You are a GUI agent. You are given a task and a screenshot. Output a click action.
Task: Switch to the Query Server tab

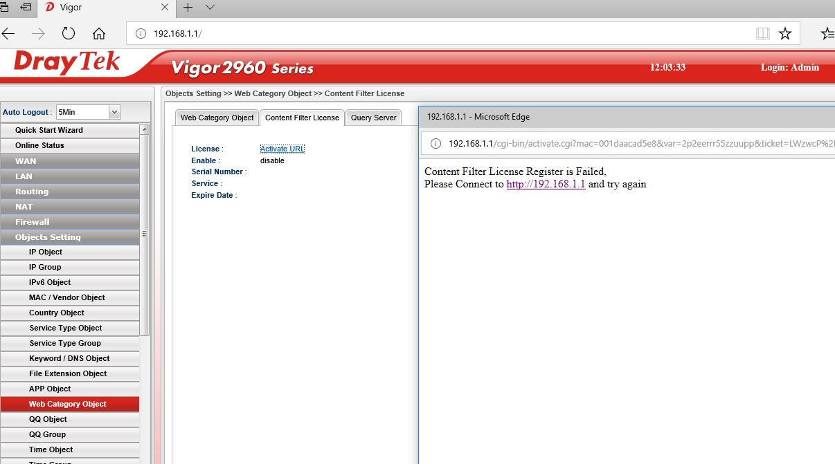pos(373,118)
